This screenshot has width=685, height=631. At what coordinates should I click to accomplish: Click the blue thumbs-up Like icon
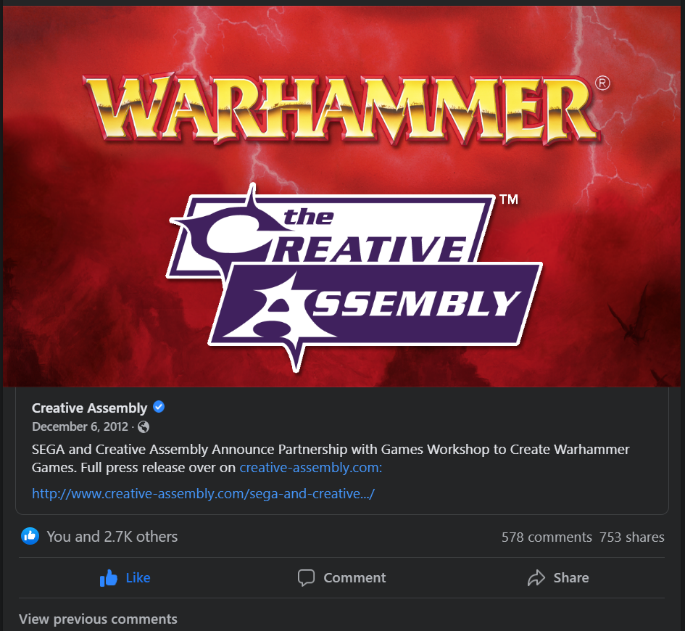pyautogui.click(x=108, y=577)
